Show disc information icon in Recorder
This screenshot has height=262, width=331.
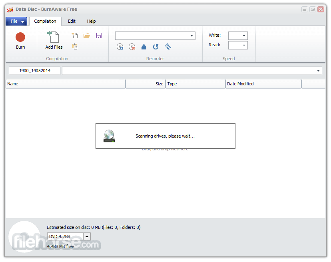pyautogui.click(x=120, y=47)
